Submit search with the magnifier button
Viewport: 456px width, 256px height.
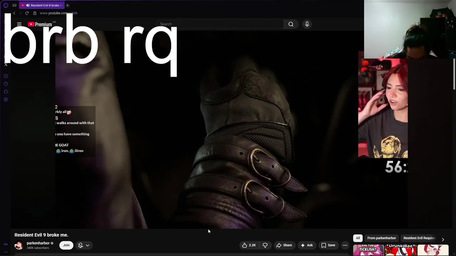[291, 24]
